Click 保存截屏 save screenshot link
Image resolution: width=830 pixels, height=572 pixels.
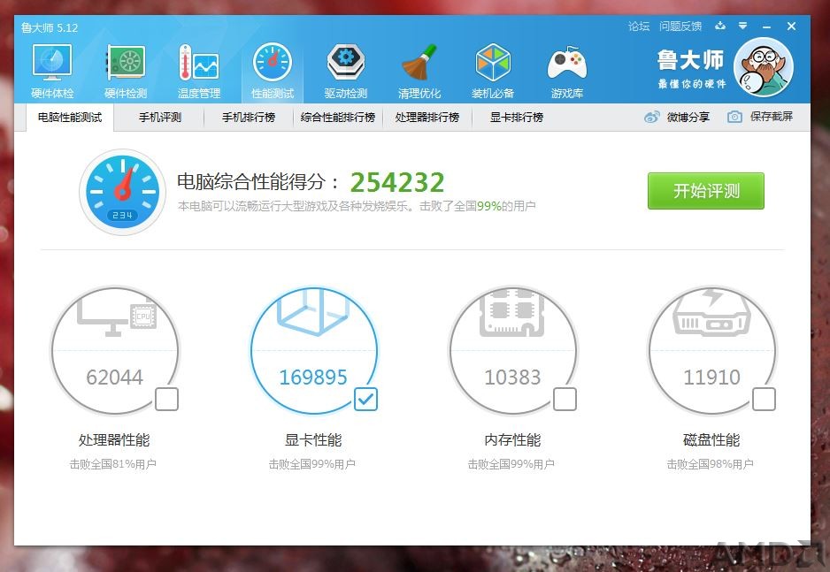[x=771, y=117]
